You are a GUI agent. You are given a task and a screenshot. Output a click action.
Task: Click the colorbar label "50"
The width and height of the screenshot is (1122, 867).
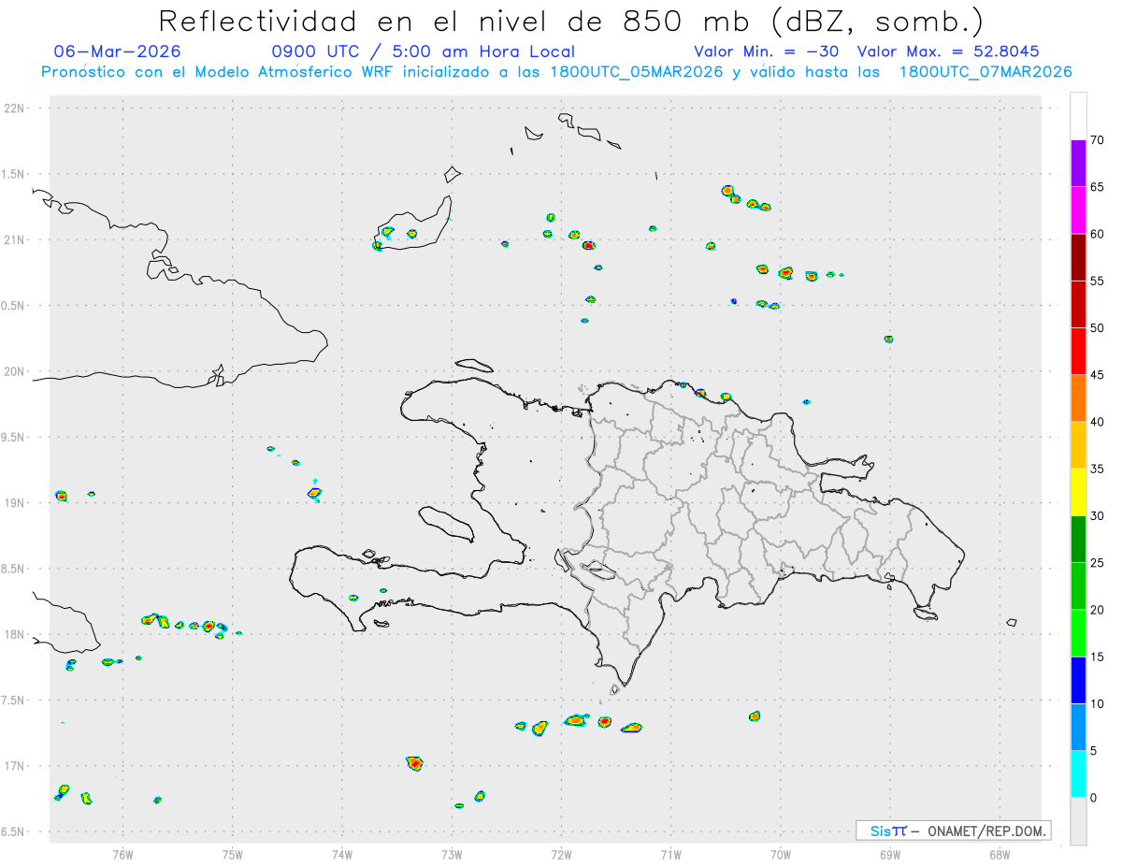click(1098, 328)
